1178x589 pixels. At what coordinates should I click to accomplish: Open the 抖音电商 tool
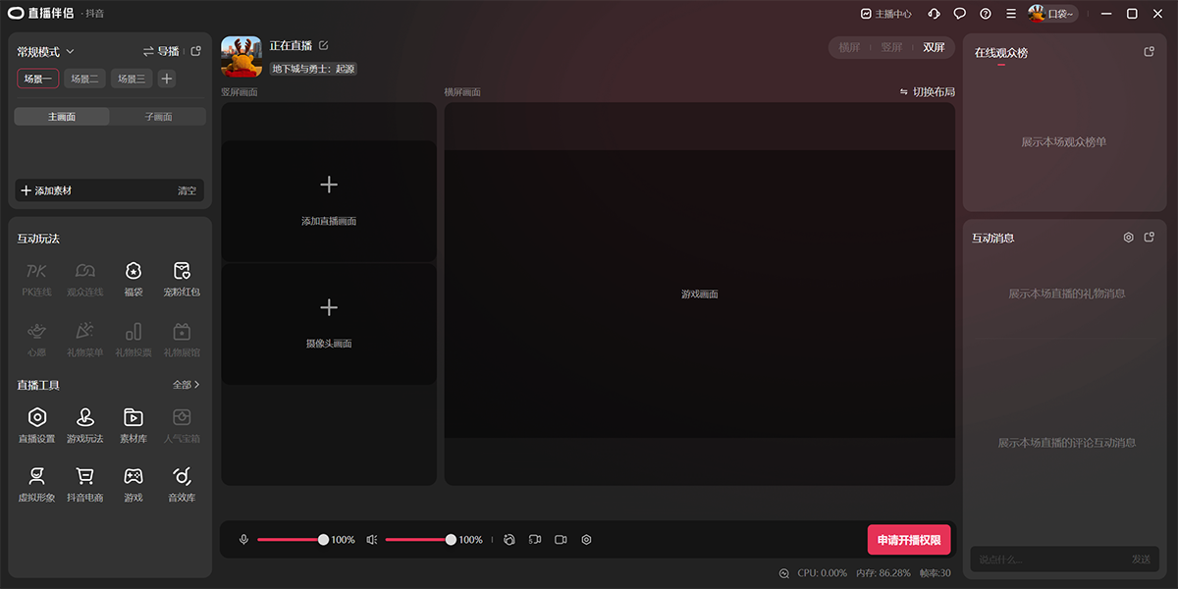tap(85, 484)
